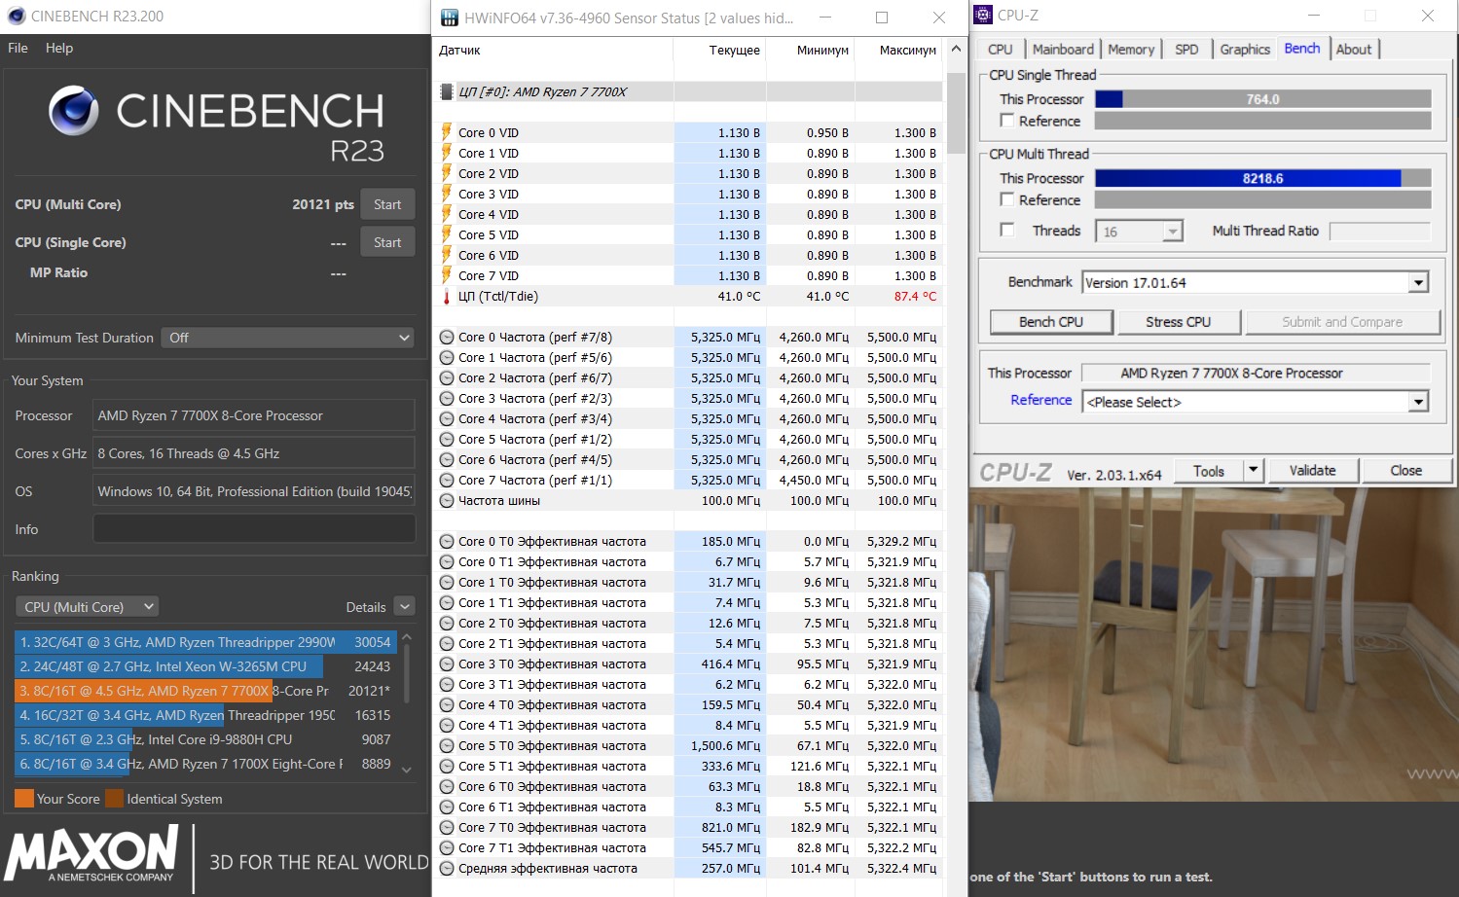Click the HWiNFO scrollbar up arrow
Viewport: 1459px width, 897px height.
pos(956,50)
